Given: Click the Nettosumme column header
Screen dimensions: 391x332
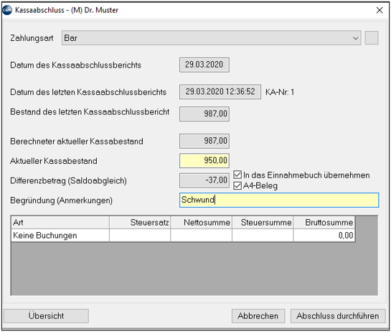Looking at the screenshot, I should pos(201,223).
